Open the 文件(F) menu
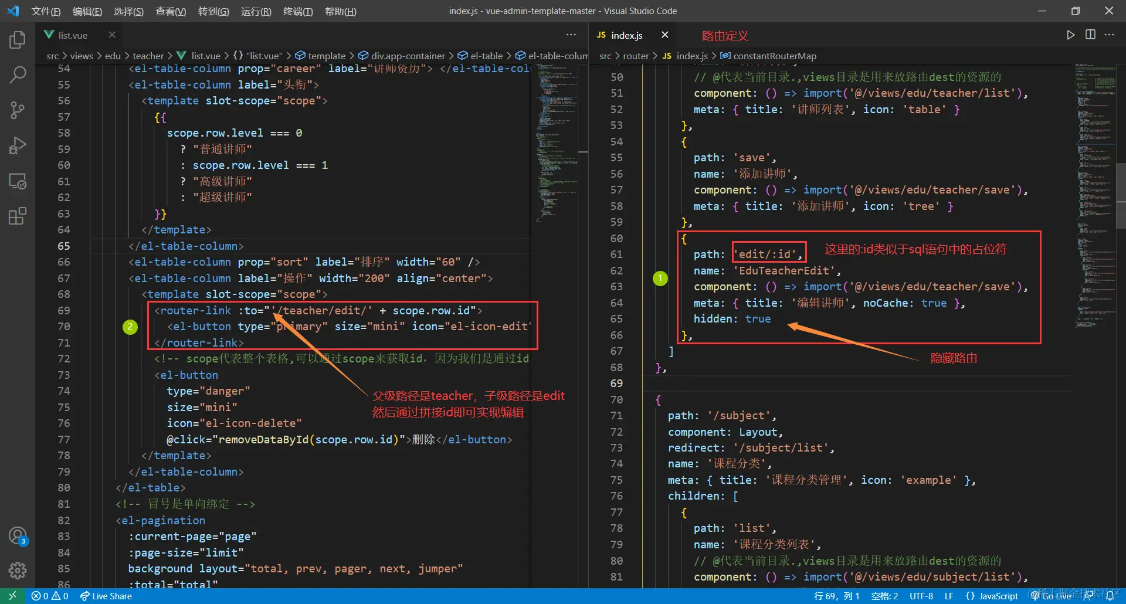 coord(46,11)
